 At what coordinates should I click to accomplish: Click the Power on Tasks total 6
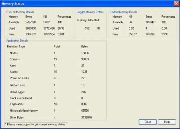[55, 78]
